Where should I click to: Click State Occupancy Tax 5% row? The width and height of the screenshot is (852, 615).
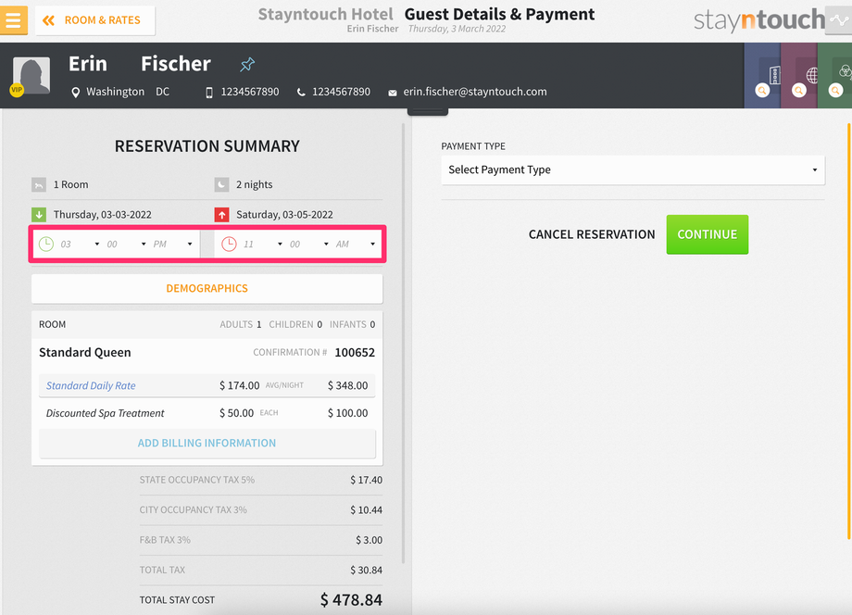pyautogui.click(x=261, y=481)
